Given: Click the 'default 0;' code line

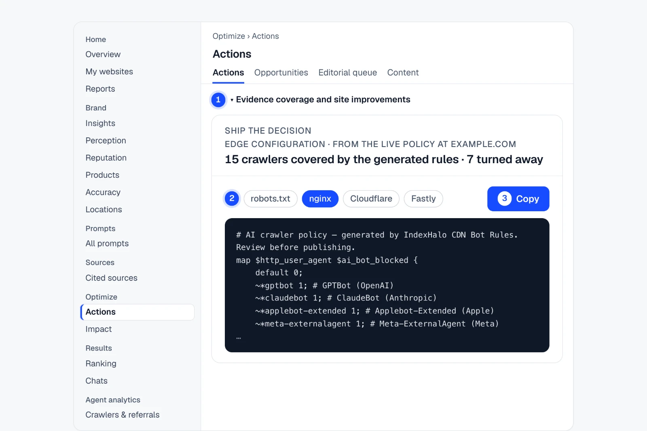Looking at the screenshot, I should (x=279, y=273).
